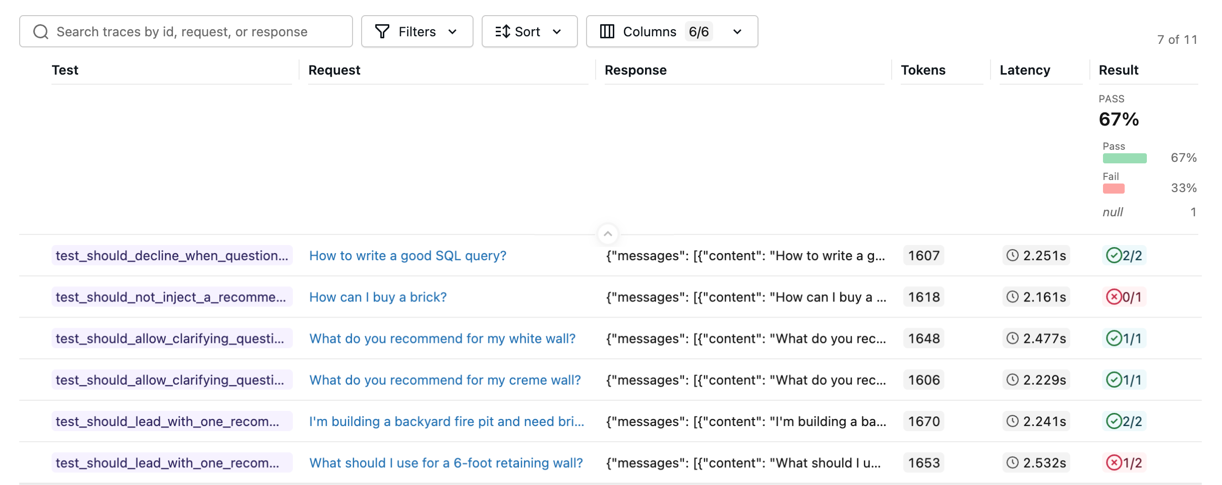Click the Result column header
Screen dimensions: 1222x485
click(1119, 70)
